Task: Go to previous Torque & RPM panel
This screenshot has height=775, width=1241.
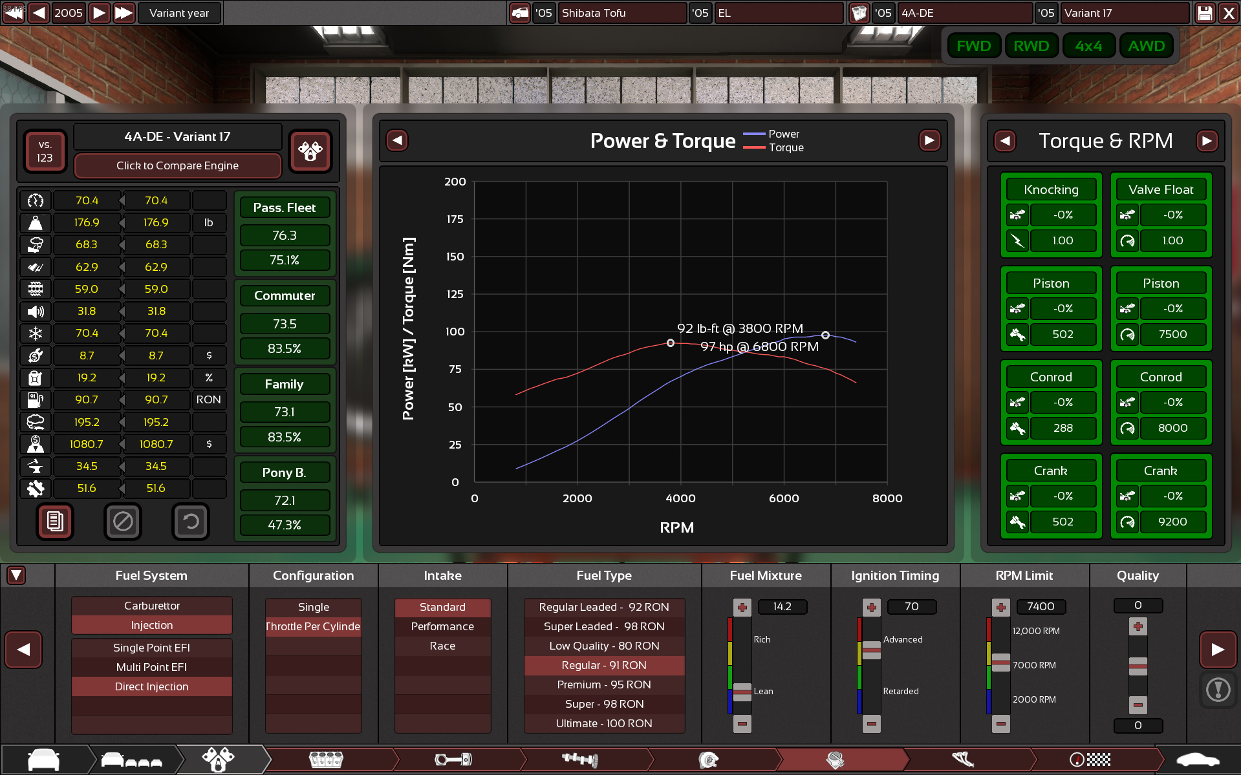Action: point(1005,141)
